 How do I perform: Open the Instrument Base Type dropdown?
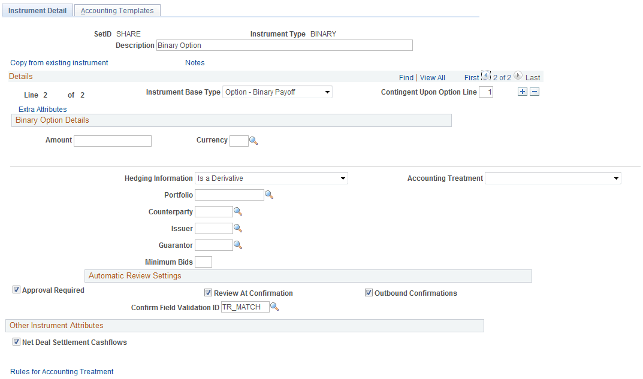(x=327, y=92)
